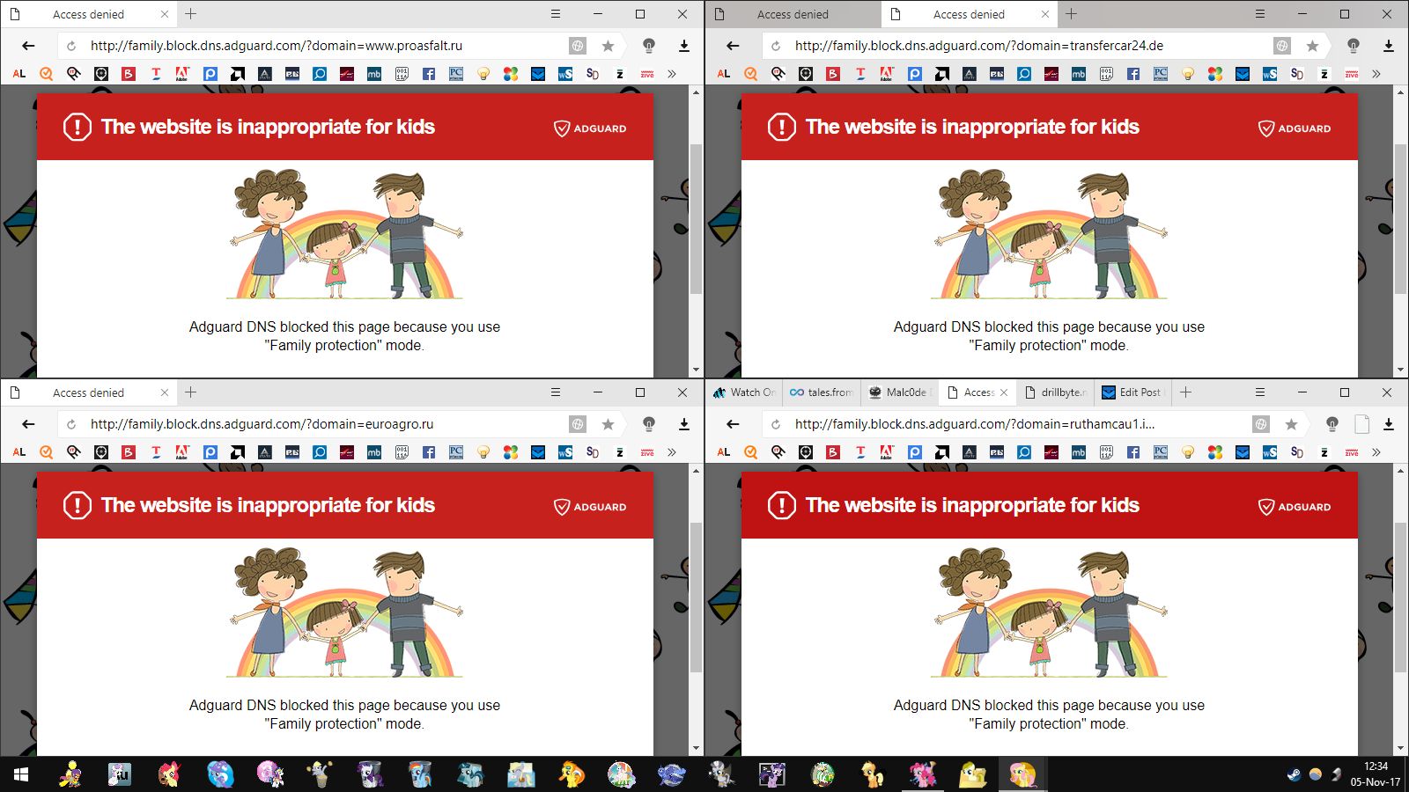1409x792 pixels.
Task: Open the globe site-info icon in the proasfalt.ru window
Action: (578, 46)
